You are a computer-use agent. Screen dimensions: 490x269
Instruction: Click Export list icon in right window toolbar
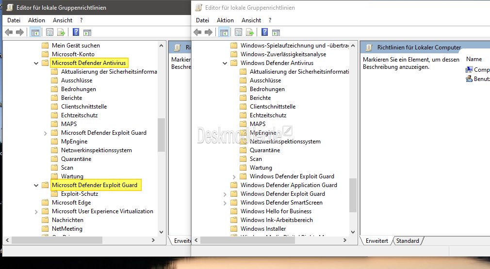[250, 32]
